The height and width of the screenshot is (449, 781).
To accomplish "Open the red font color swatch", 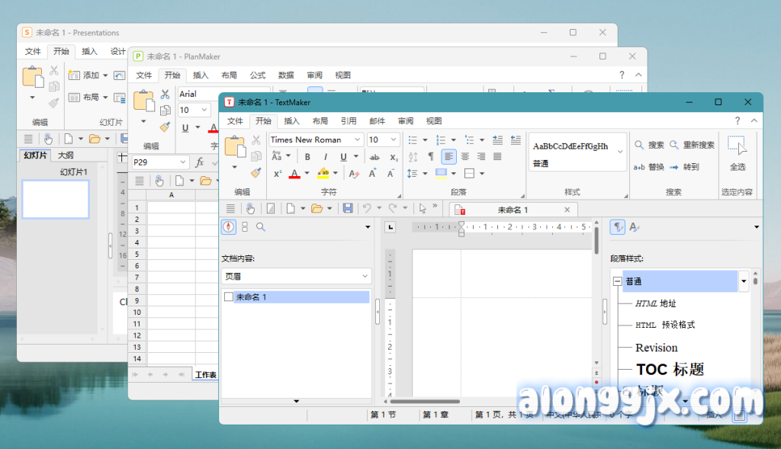I will tap(294, 174).
